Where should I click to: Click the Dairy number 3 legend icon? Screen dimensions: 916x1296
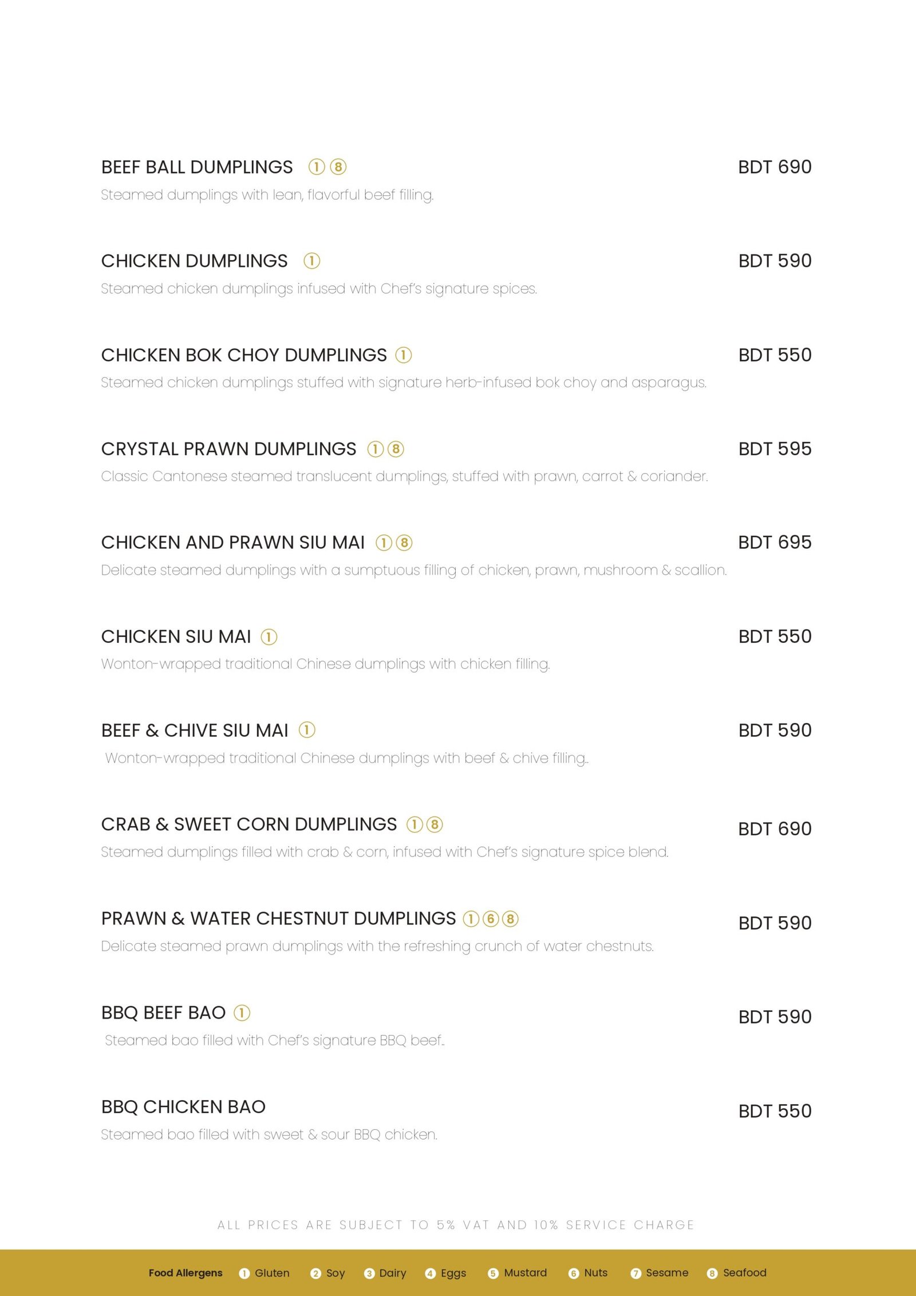click(369, 1273)
